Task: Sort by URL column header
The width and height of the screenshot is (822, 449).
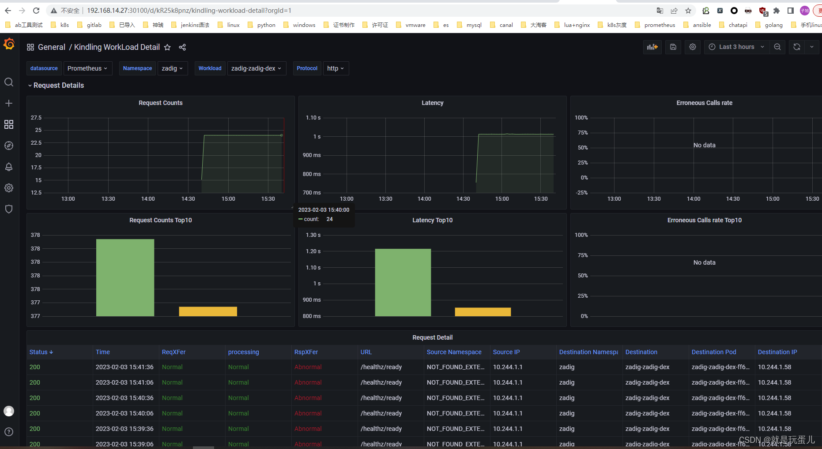Action: 366,352
